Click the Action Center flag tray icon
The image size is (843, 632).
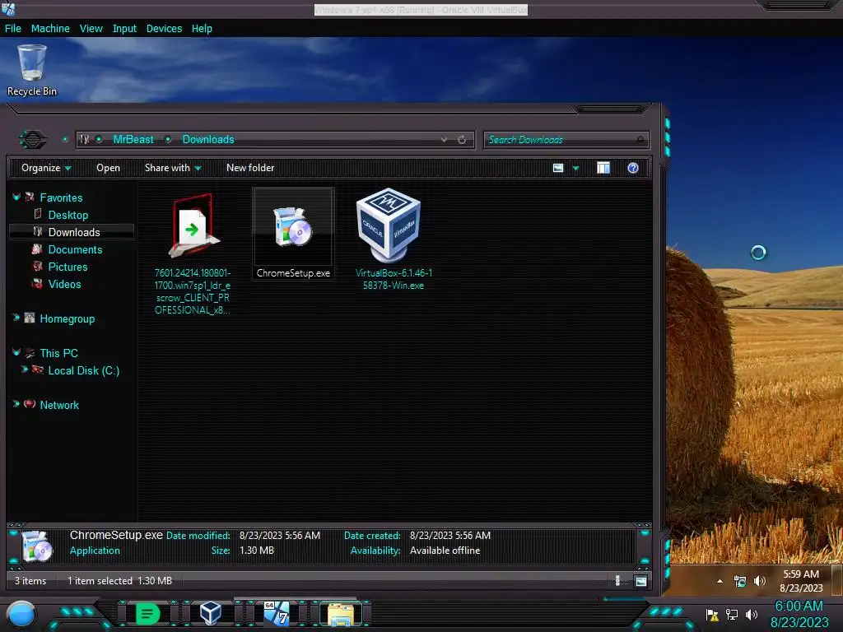[x=712, y=615]
